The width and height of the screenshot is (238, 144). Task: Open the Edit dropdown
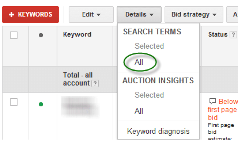pyautogui.click(x=91, y=14)
